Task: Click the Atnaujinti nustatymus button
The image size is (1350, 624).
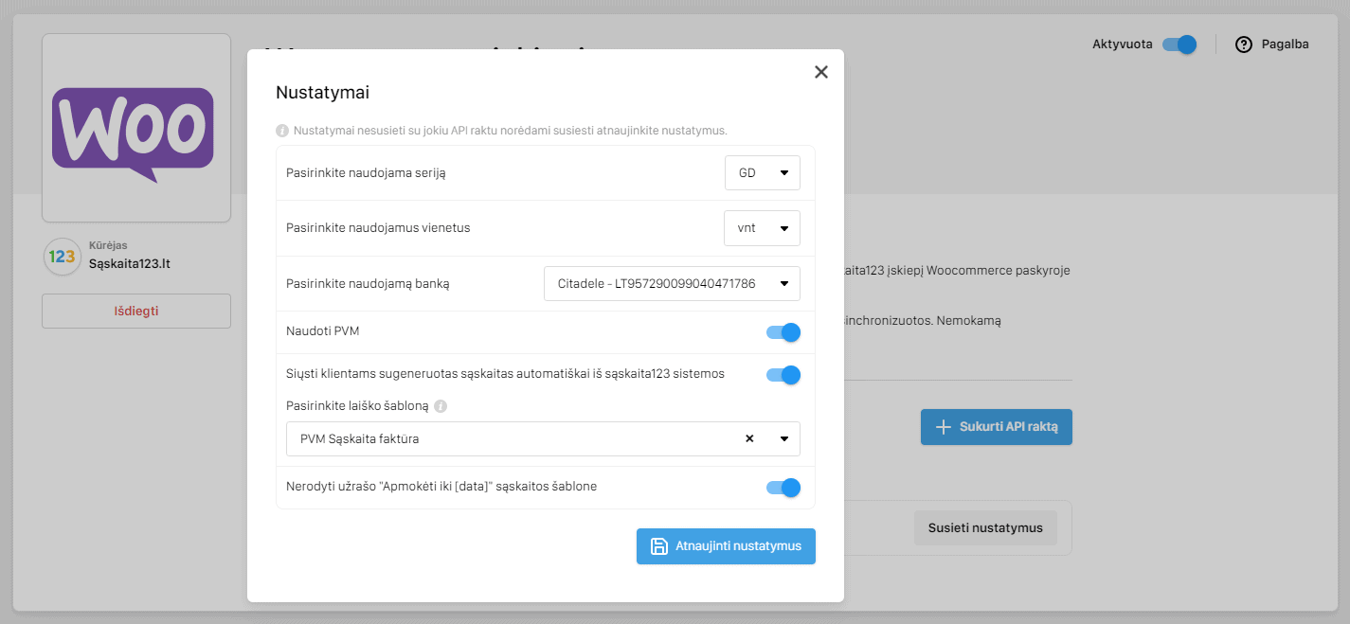Action: (x=726, y=546)
